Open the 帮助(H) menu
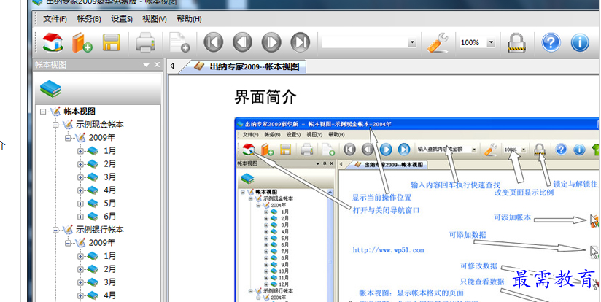This screenshot has width=601, height=302. [x=189, y=19]
